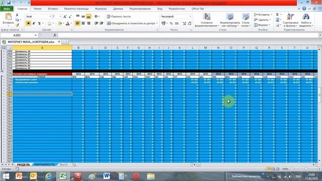Switch to the Вставка ribbon tab
Screen dimensions: 322x181
[53, 9]
